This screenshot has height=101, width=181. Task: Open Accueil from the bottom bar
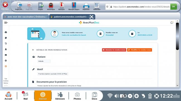point(8,96)
